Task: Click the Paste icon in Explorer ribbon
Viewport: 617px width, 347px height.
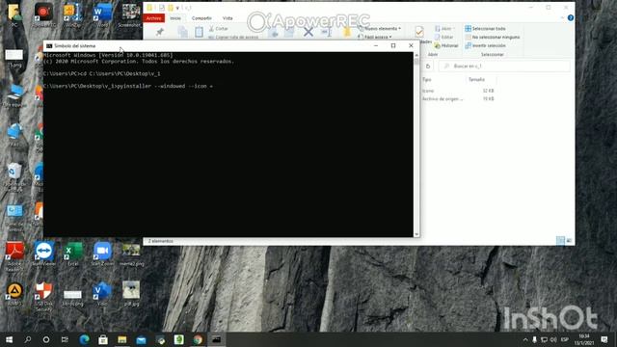Action: tap(200, 32)
